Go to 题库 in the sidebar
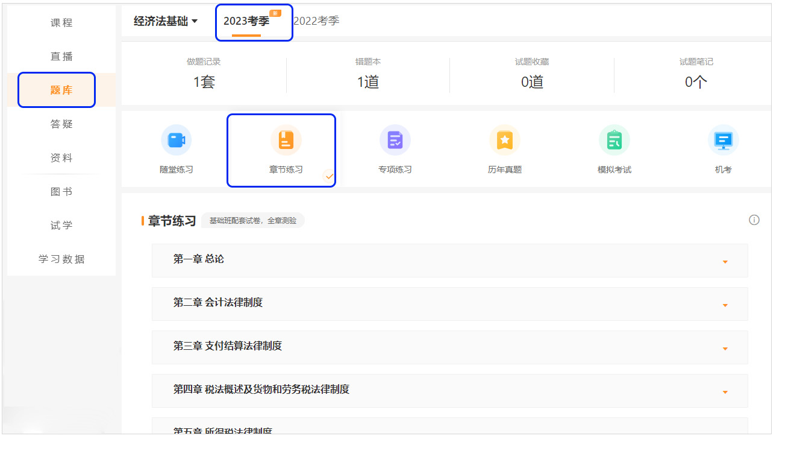Screen dimensions: 794x456 tap(61, 90)
